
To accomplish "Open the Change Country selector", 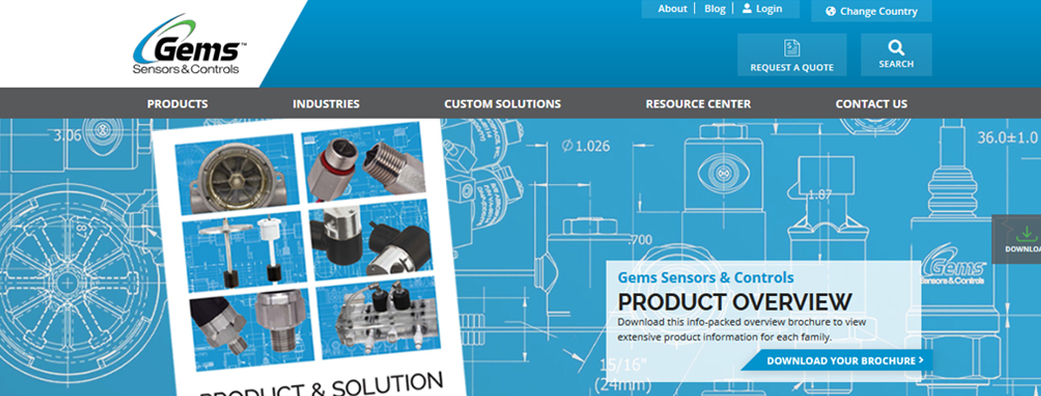I will [870, 12].
